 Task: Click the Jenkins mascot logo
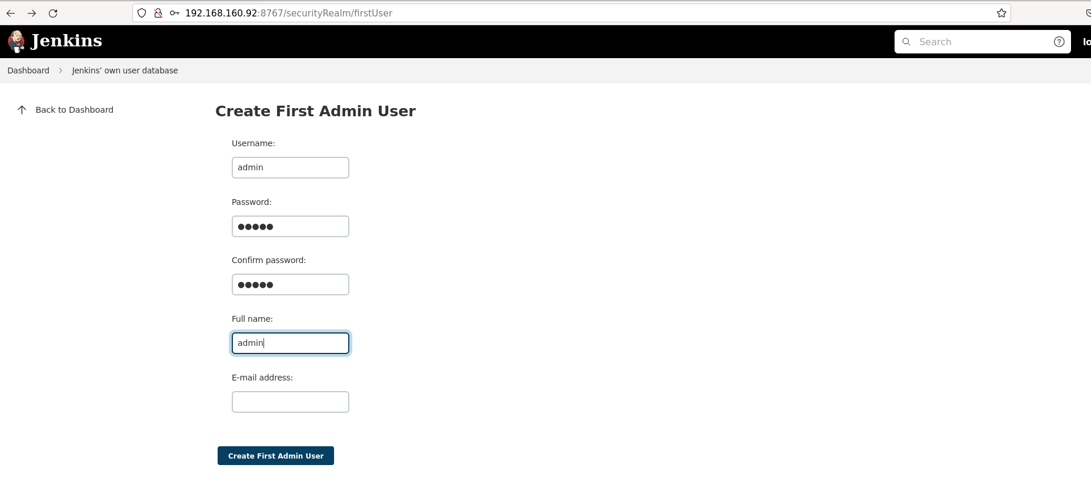click(x=16, y=41)
